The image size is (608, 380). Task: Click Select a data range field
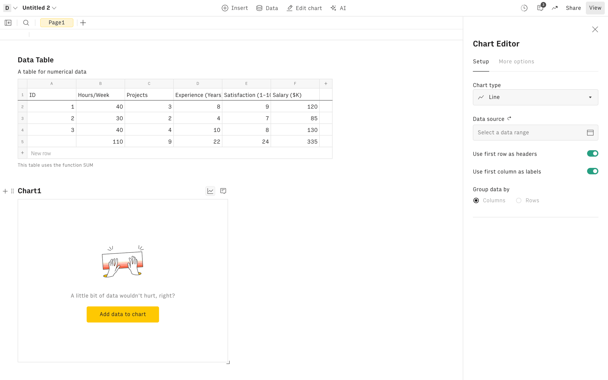[535, 133]
